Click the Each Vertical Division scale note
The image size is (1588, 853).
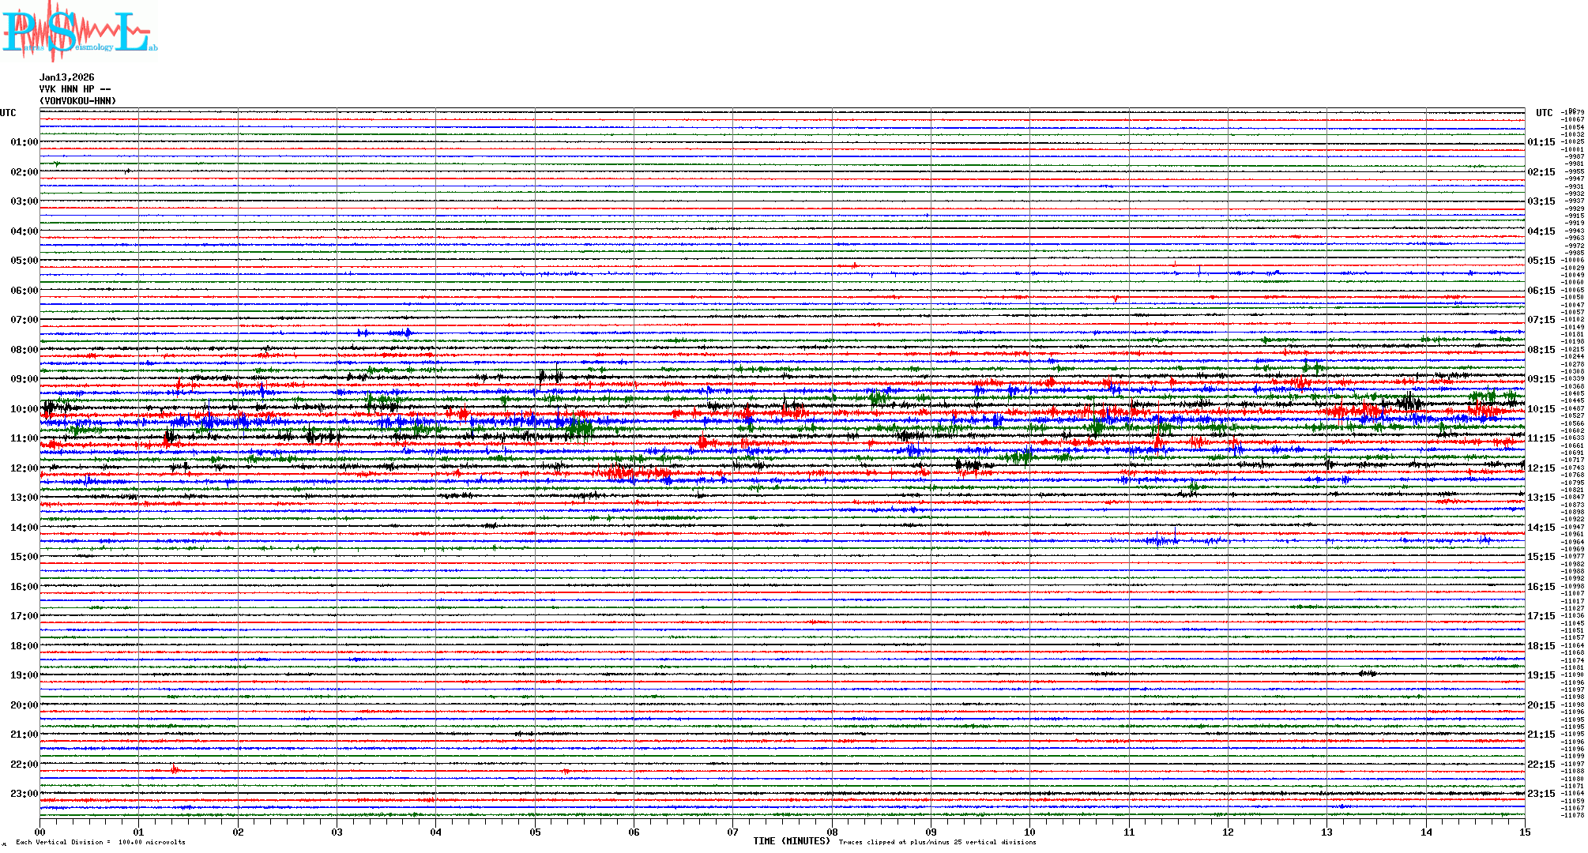(x=100, y=842)
